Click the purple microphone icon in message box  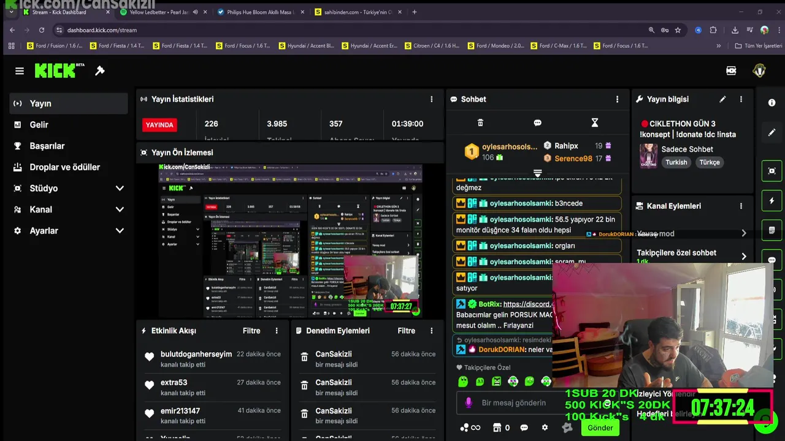pyautogui.click(x=468, y=403)
